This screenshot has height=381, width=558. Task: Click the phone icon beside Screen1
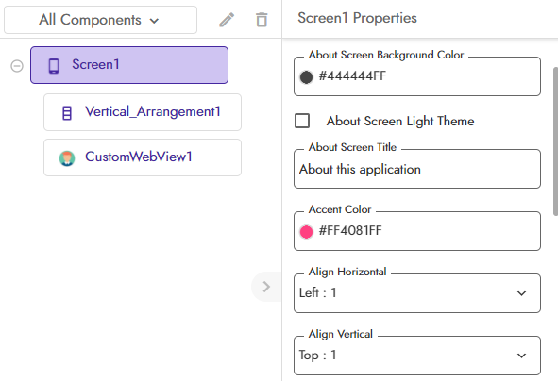point(54,66)
